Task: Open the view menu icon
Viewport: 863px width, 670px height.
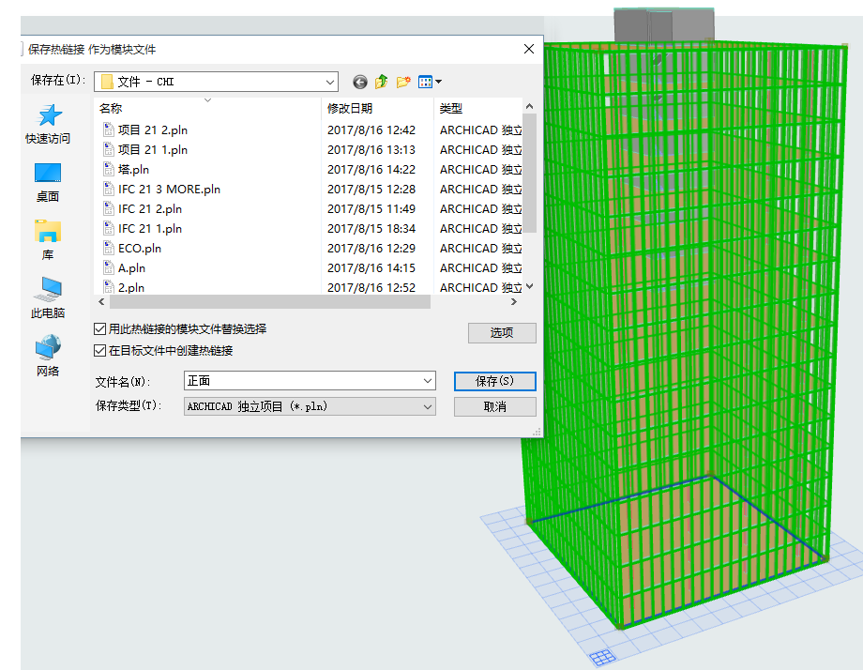Action: (430, 82)
